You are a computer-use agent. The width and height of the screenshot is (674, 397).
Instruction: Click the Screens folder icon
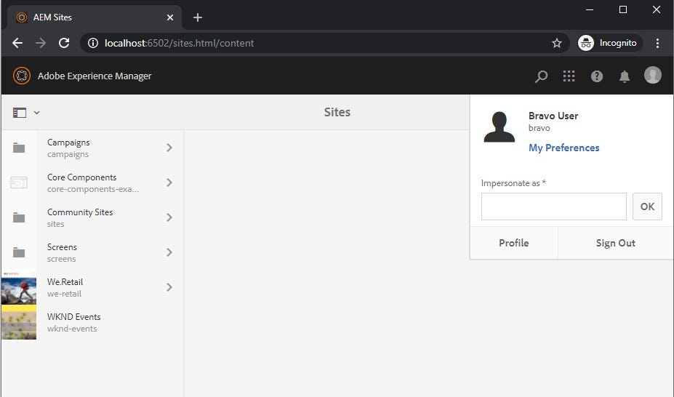coord(19,252)
